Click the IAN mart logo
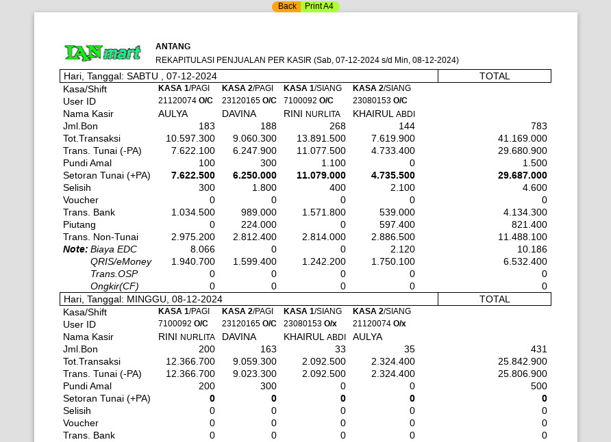This screenshot has width=611, height=442. click(x=103, y=53)
